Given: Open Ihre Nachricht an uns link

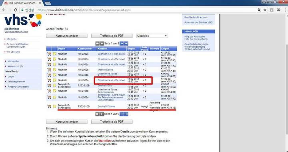Looking at the screenshot, I should click(x=196, y=17).
